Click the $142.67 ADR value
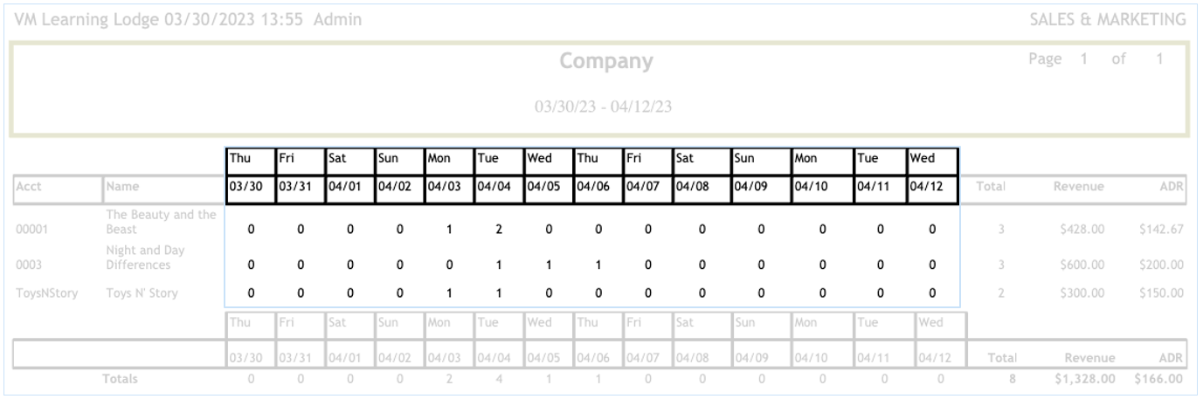Viewport: 1203px width, 399px height. pos(1161,230)
